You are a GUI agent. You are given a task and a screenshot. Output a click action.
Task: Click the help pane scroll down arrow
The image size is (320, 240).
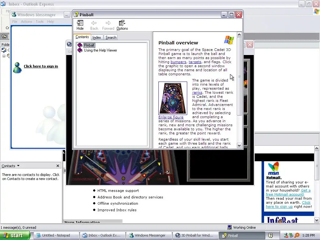239,146
